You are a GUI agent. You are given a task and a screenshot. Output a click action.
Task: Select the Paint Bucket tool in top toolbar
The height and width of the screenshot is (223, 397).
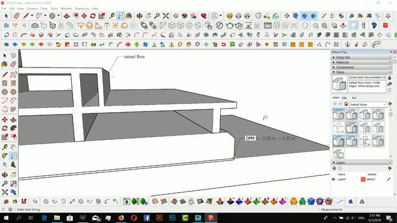click(129, 16)
